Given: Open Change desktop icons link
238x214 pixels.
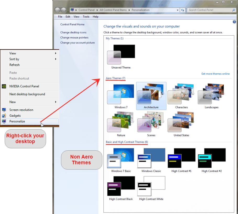Looking at the screenshot, I should (x=73, y=32).
